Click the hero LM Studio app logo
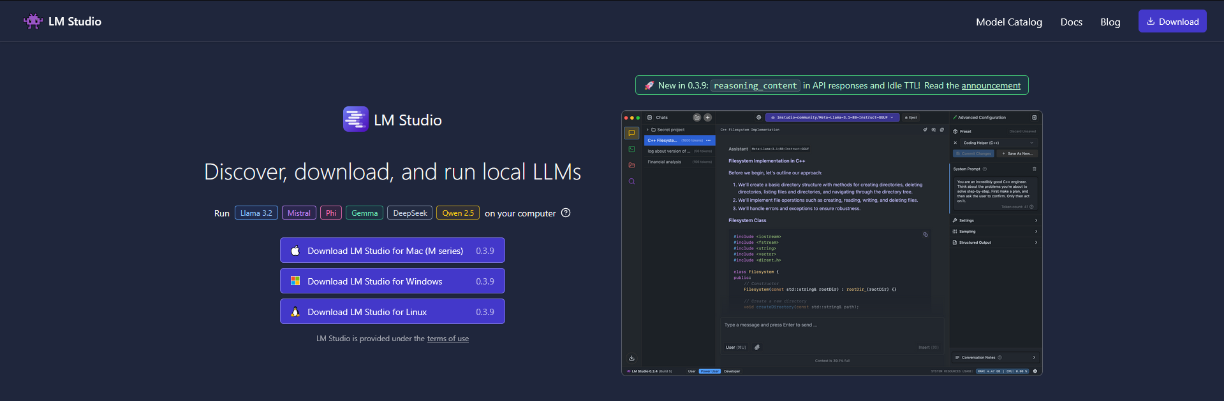Screen dimensions: 1224x401 355,119
